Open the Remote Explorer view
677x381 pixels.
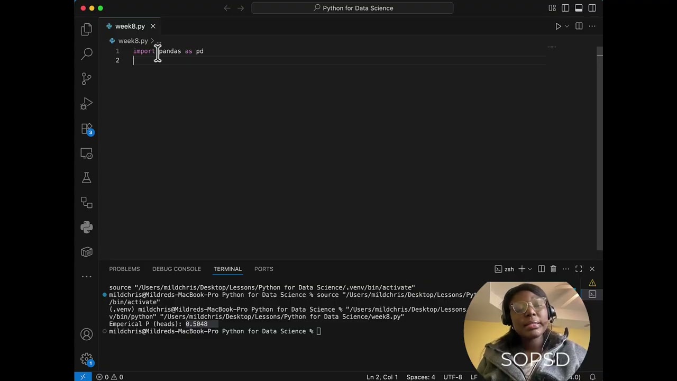(87, 153)
